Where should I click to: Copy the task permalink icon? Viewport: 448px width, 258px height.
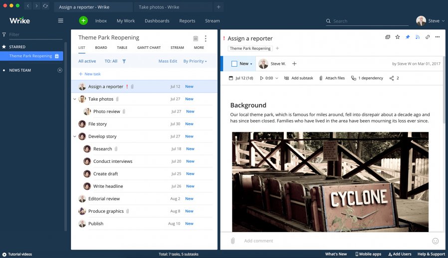[x=428, y=37]
